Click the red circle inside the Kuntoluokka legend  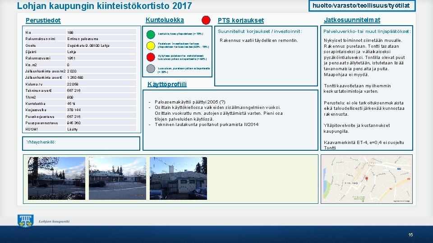click(x=151, y=57)
